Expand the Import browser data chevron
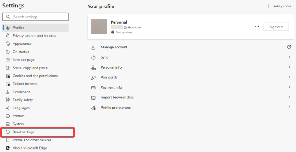Viewport: 296px width, 152px height. [289, 97]
